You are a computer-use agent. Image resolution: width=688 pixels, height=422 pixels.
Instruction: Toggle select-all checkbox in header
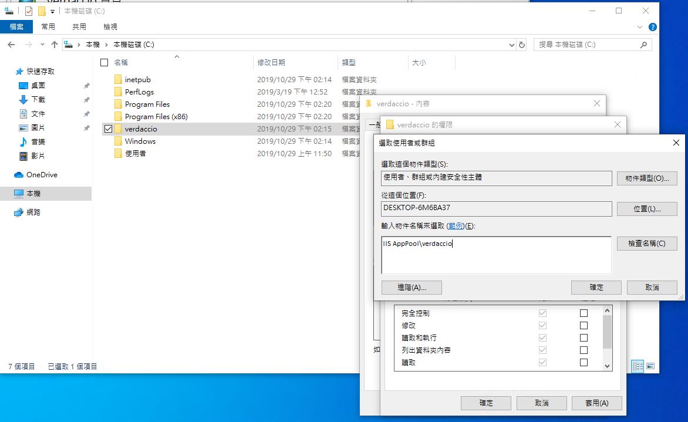tap(104, 62)
